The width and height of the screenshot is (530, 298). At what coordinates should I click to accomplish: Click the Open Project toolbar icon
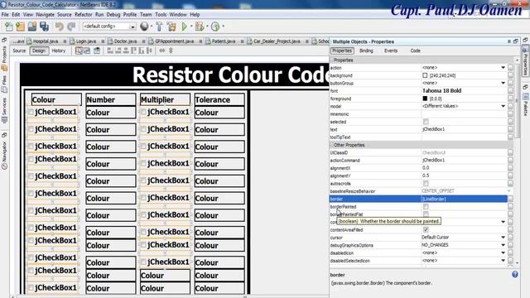coord(32,26)
